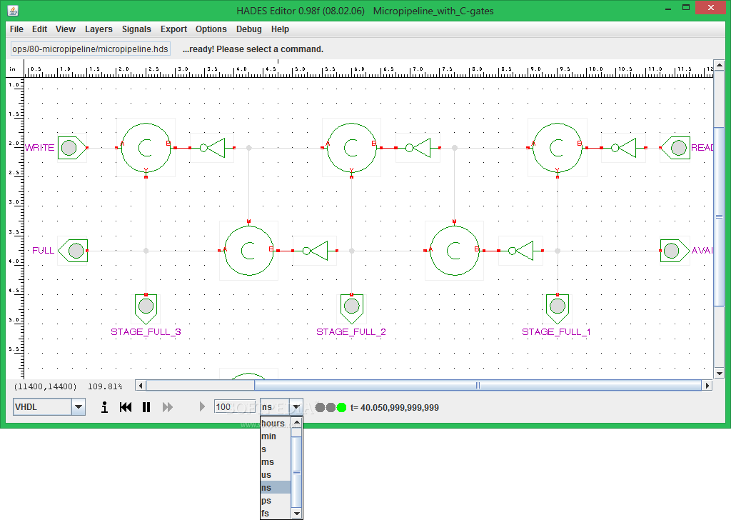Screen dimensions: 731x520
Task: Click the run-for-interval play arrow
Action: [x=202, y=406]
